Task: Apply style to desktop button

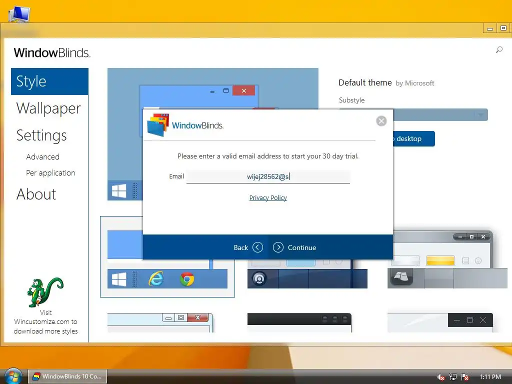Action: pyautogui.click(x=413, y=139)
